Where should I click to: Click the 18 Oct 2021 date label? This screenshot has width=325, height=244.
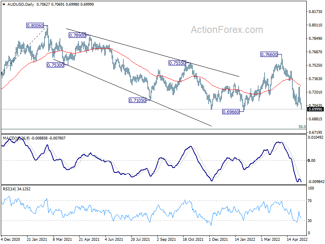193,240
